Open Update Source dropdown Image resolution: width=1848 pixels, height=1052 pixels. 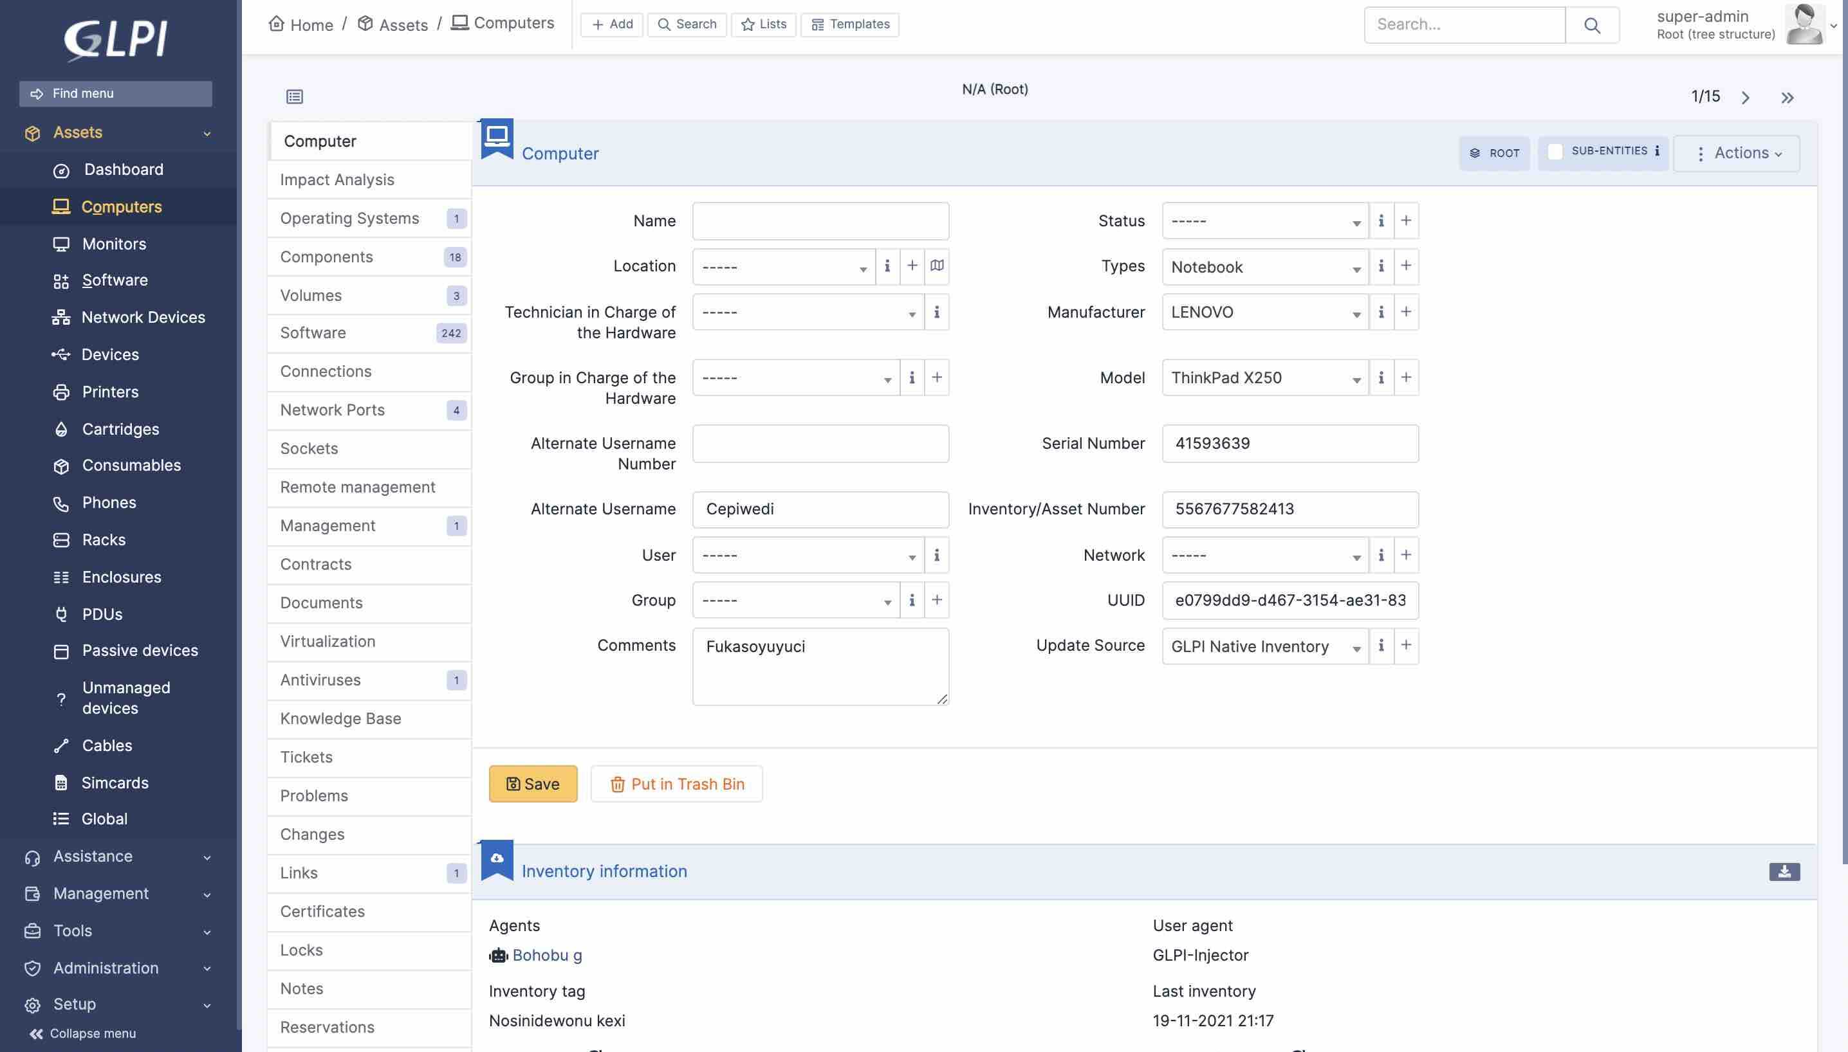point(1264,646)
